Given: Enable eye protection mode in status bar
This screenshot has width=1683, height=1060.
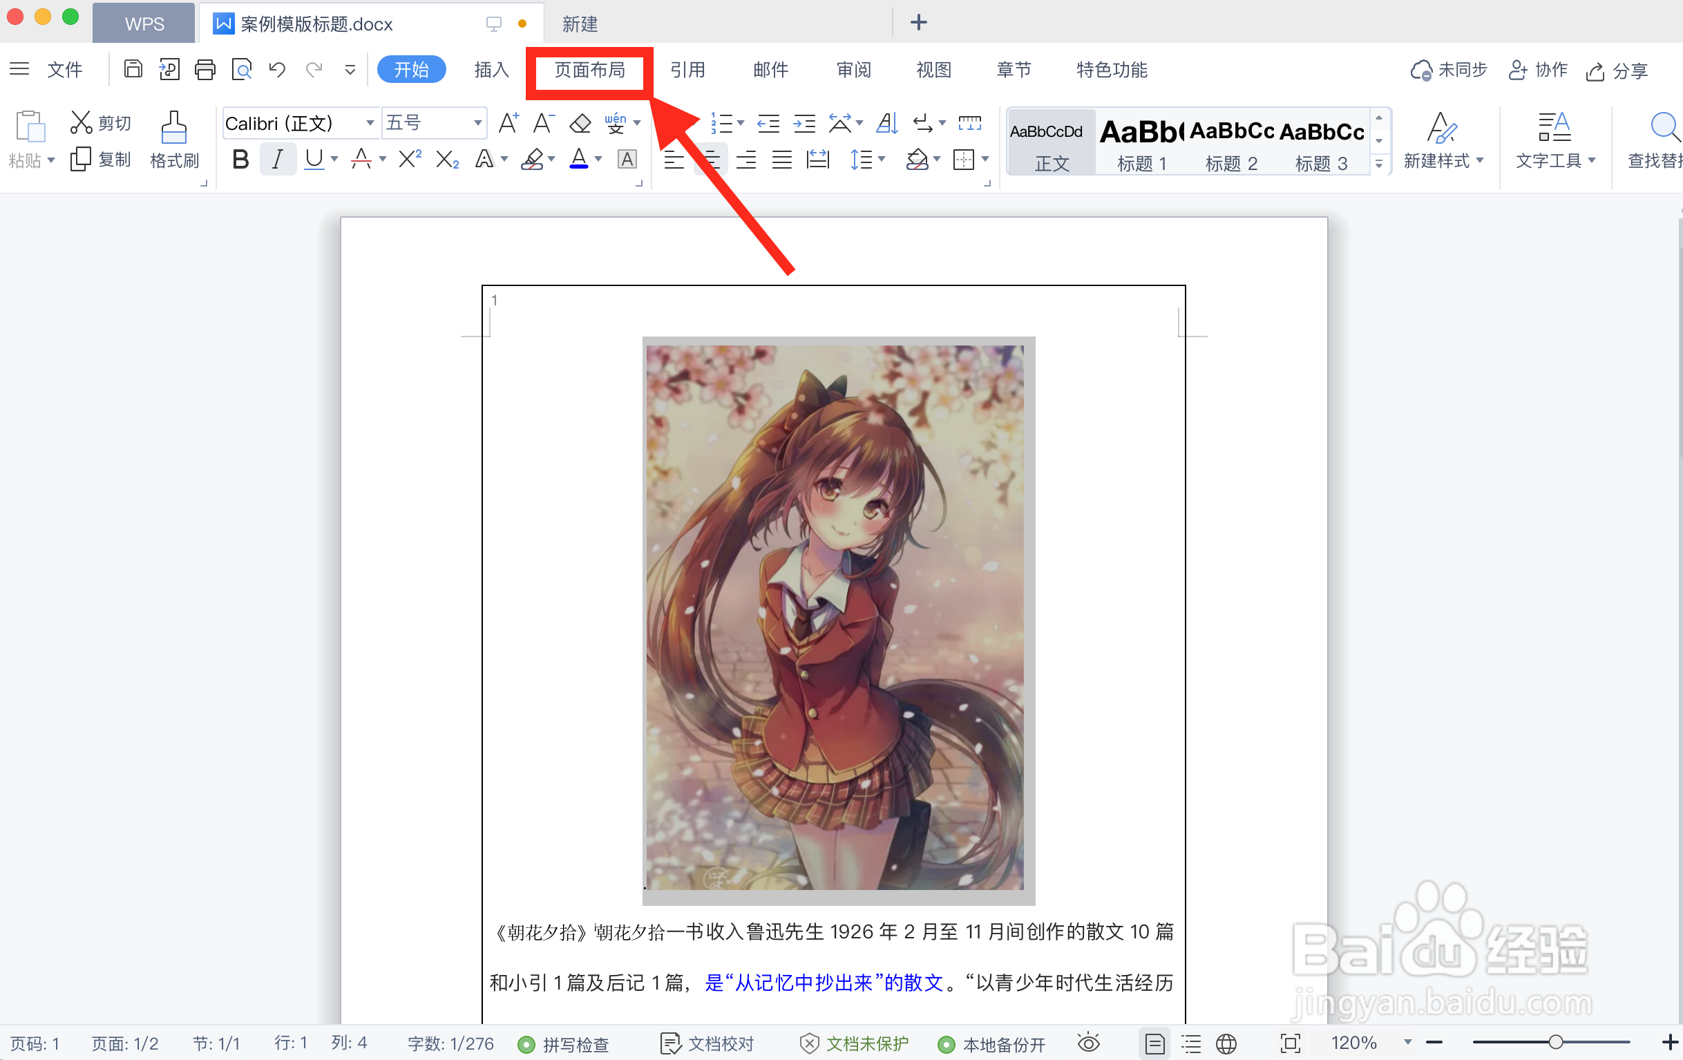Looking at the screenshot, I should point(1088,1043).
